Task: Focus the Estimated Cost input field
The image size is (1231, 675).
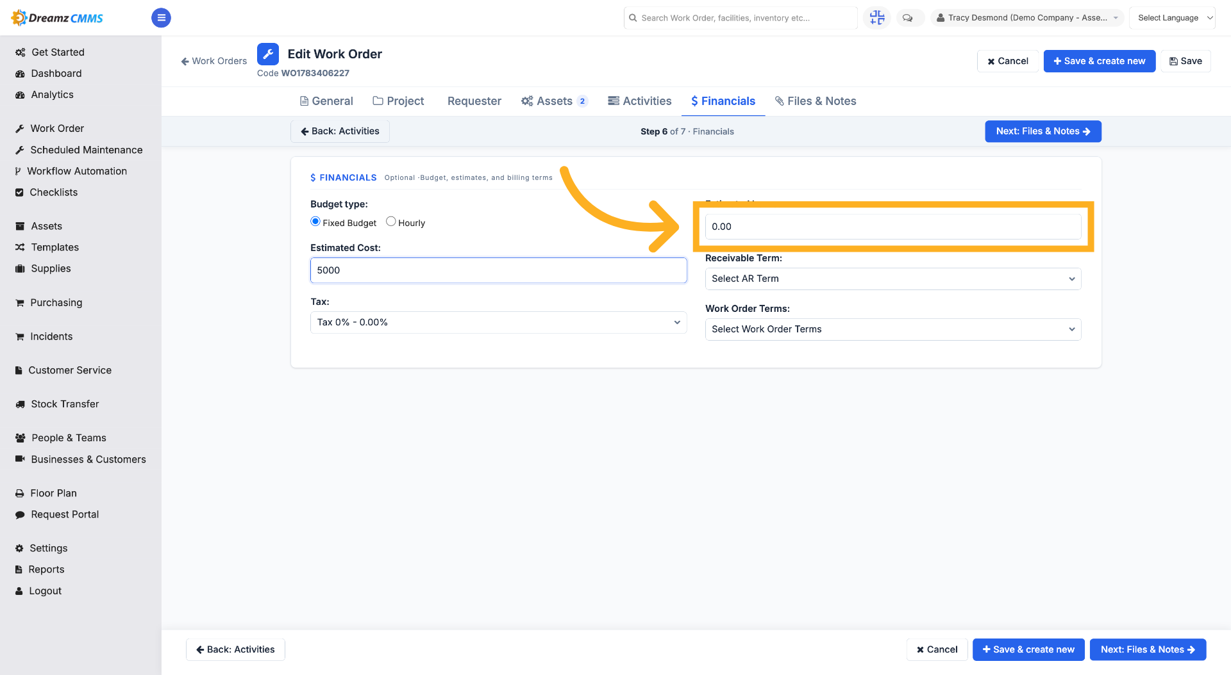Action: (x=498, y=270)
